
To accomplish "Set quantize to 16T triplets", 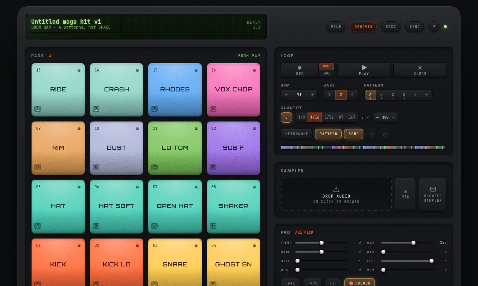I will [x=352, y=117].
